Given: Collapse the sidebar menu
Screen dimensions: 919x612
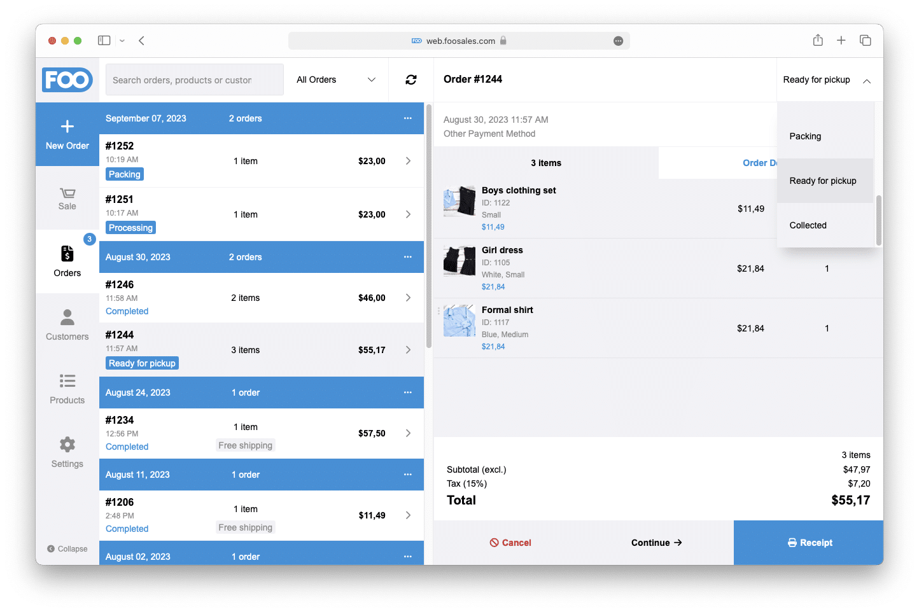Looking at the screenshot, I should pos(67,549).
